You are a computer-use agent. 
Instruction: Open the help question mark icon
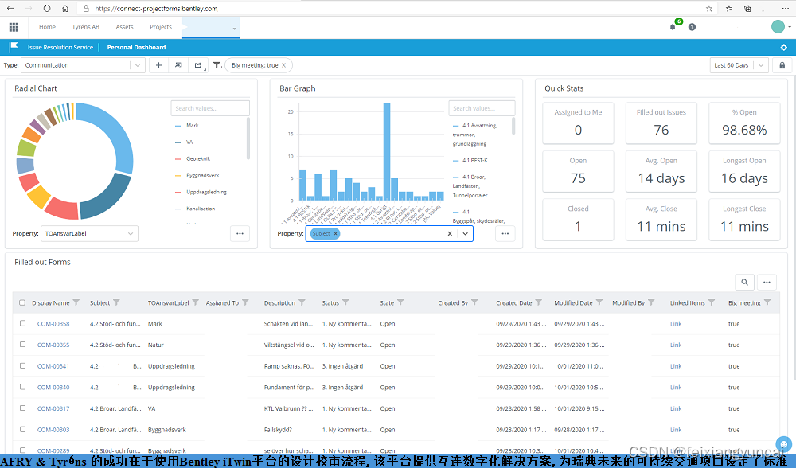click(x=692, y=27)
